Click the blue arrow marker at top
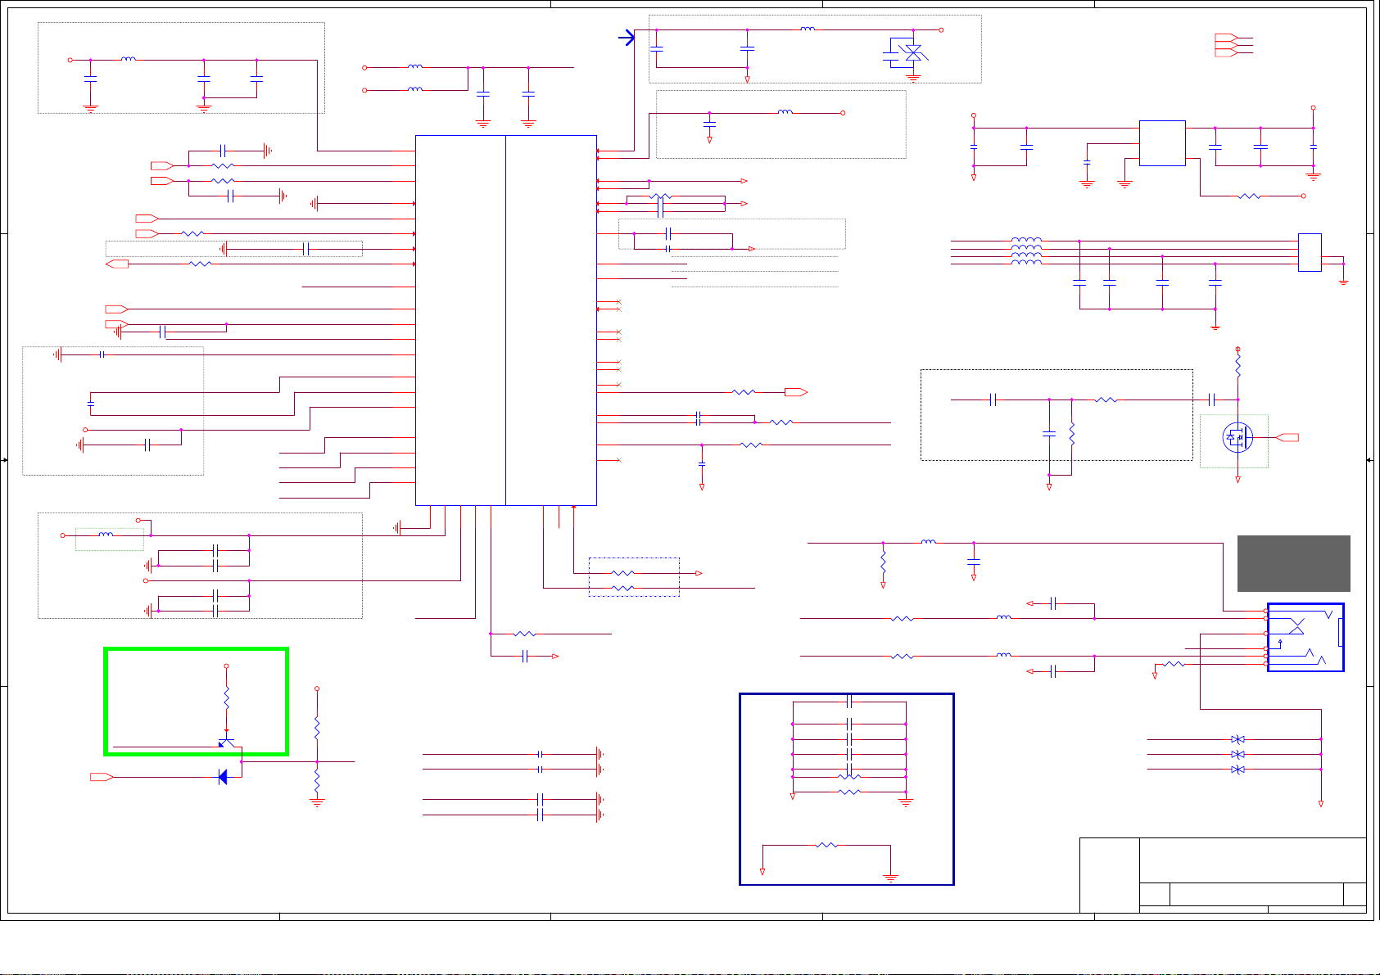The height and width of the screenshot is (975, 1380). [x=627, y=38]
